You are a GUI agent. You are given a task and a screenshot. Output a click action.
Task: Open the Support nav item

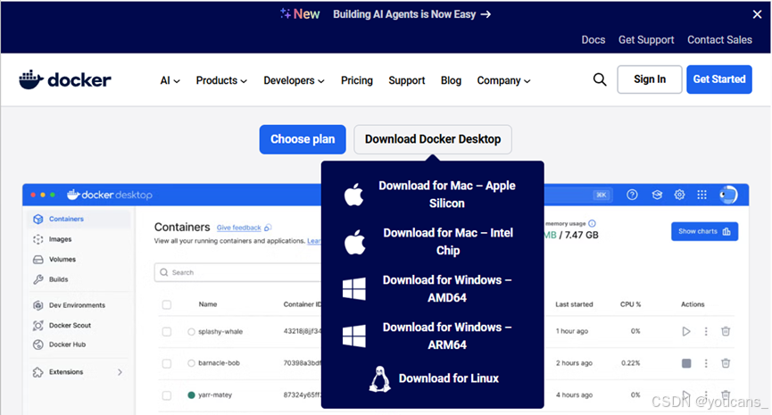pos(407,80)
